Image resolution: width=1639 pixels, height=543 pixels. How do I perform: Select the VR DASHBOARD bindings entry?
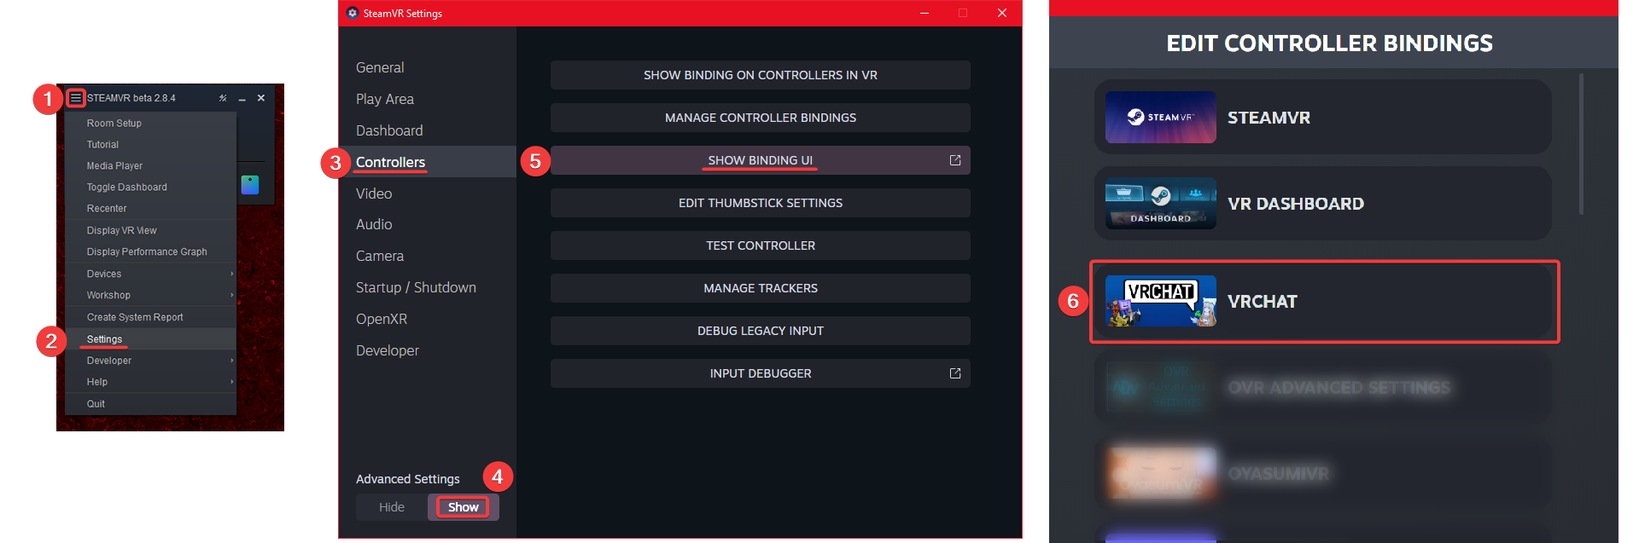[x=1323, y=203]
